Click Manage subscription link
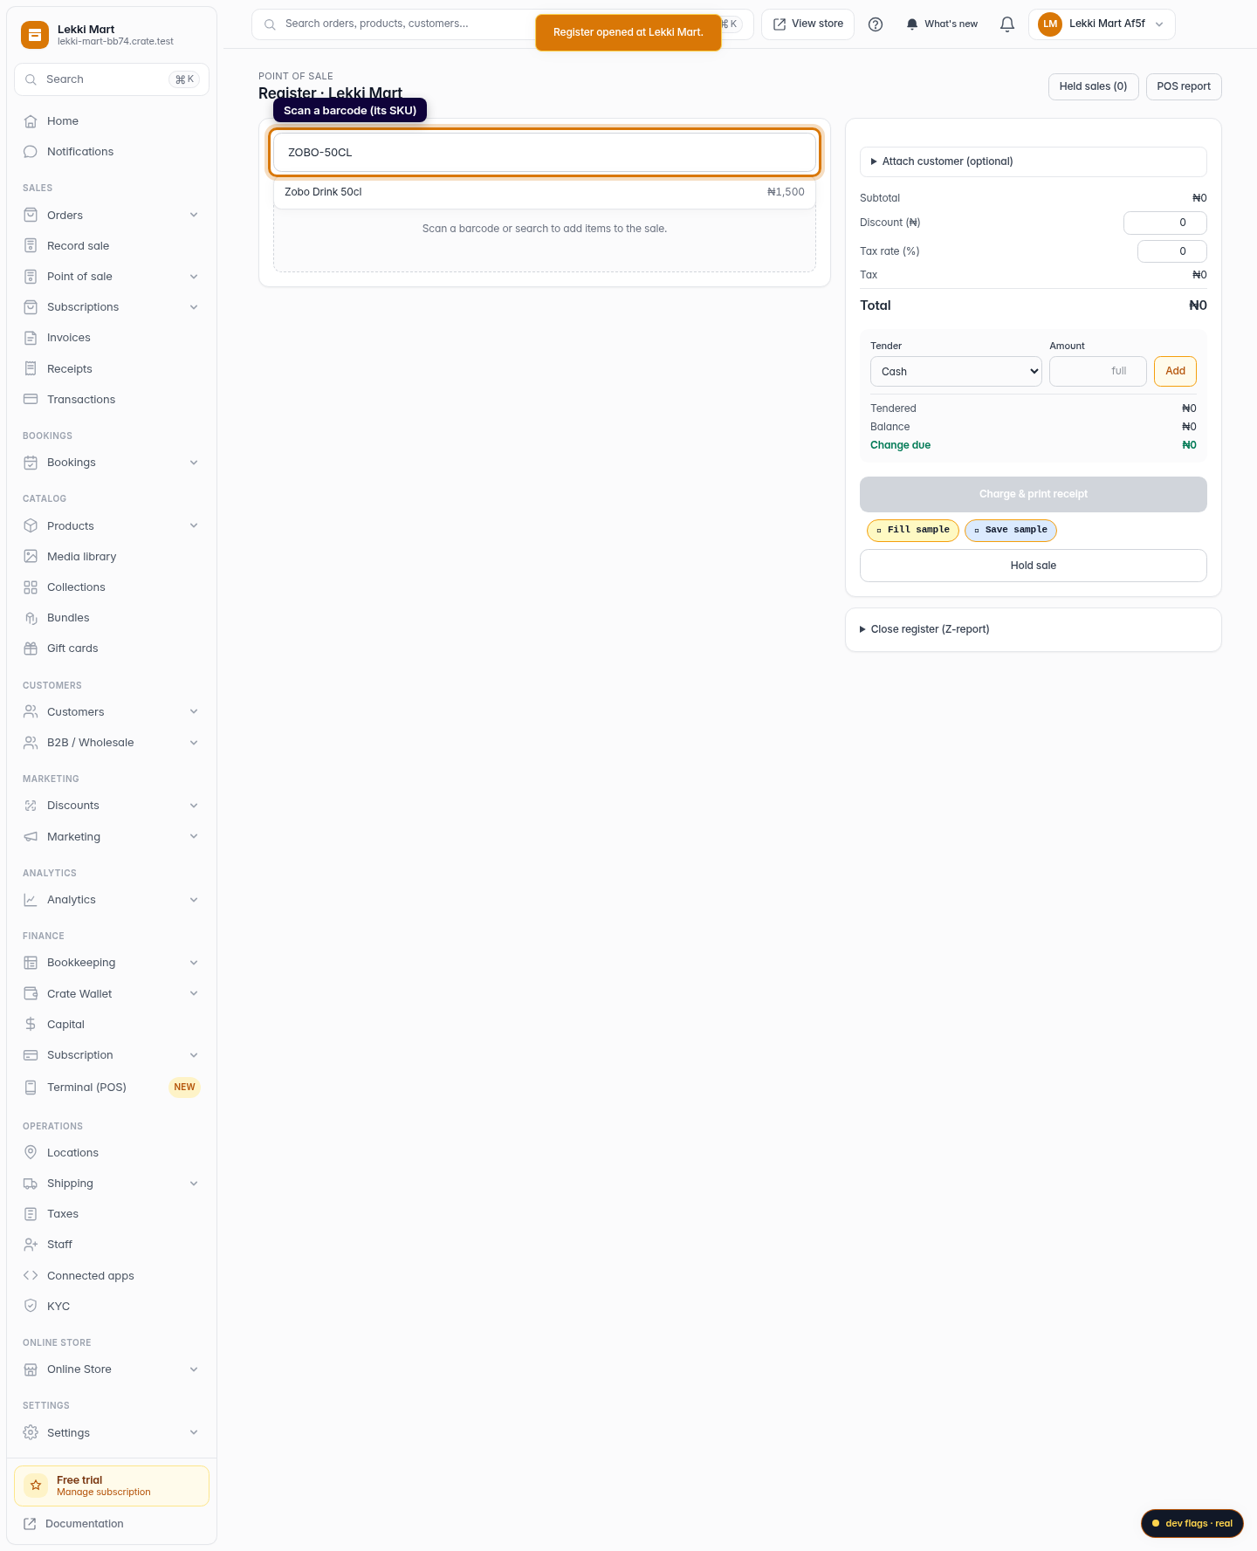The width and height of the screenshot is (1257, 1551). pyautogui.click(x=104, y=1493)
